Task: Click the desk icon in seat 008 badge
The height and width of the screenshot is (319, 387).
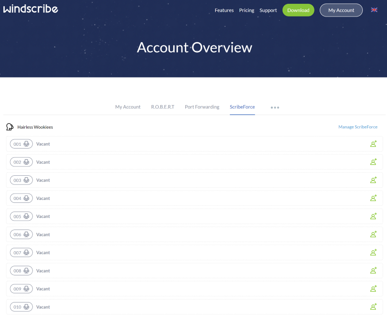Action: (27, 271)
